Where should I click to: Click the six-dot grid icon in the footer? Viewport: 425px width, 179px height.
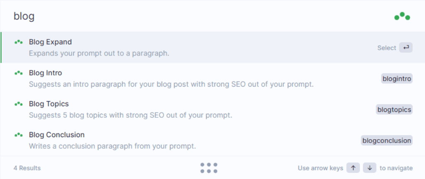point(209,168)
